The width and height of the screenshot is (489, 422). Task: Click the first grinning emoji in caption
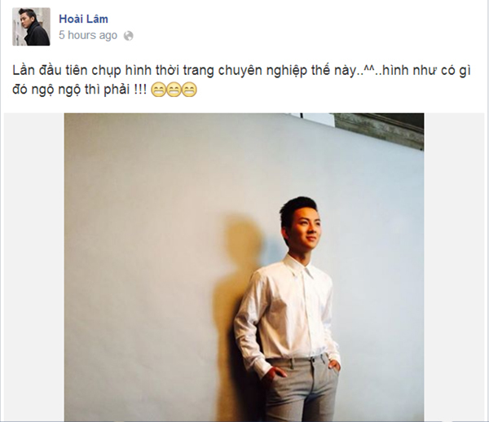coord(158,90)
